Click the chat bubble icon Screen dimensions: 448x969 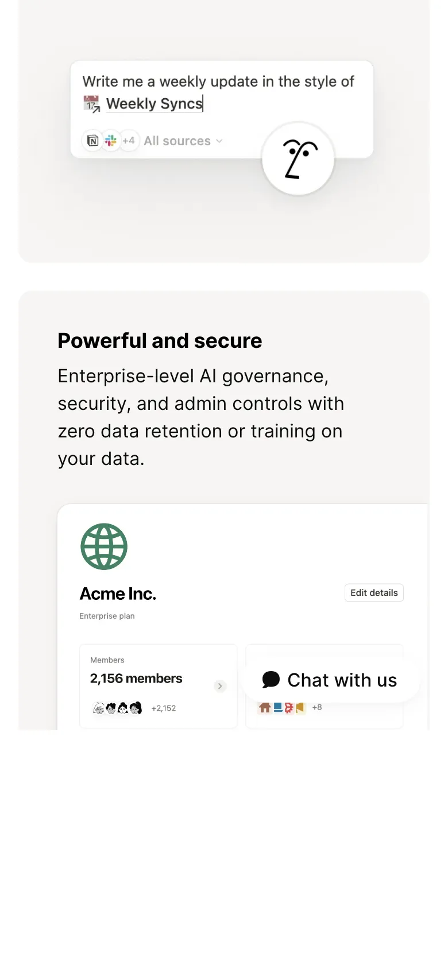click(271, 680)
